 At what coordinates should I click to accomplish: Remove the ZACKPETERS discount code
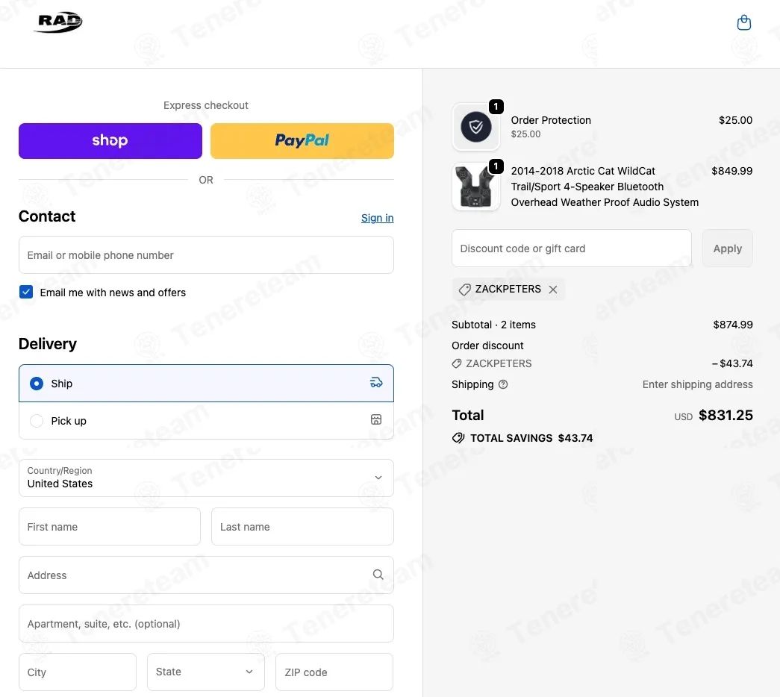point(553,290)
